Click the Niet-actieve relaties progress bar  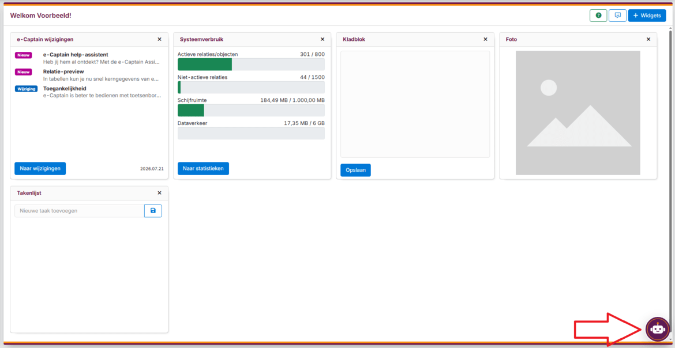(x=251, y=88)
